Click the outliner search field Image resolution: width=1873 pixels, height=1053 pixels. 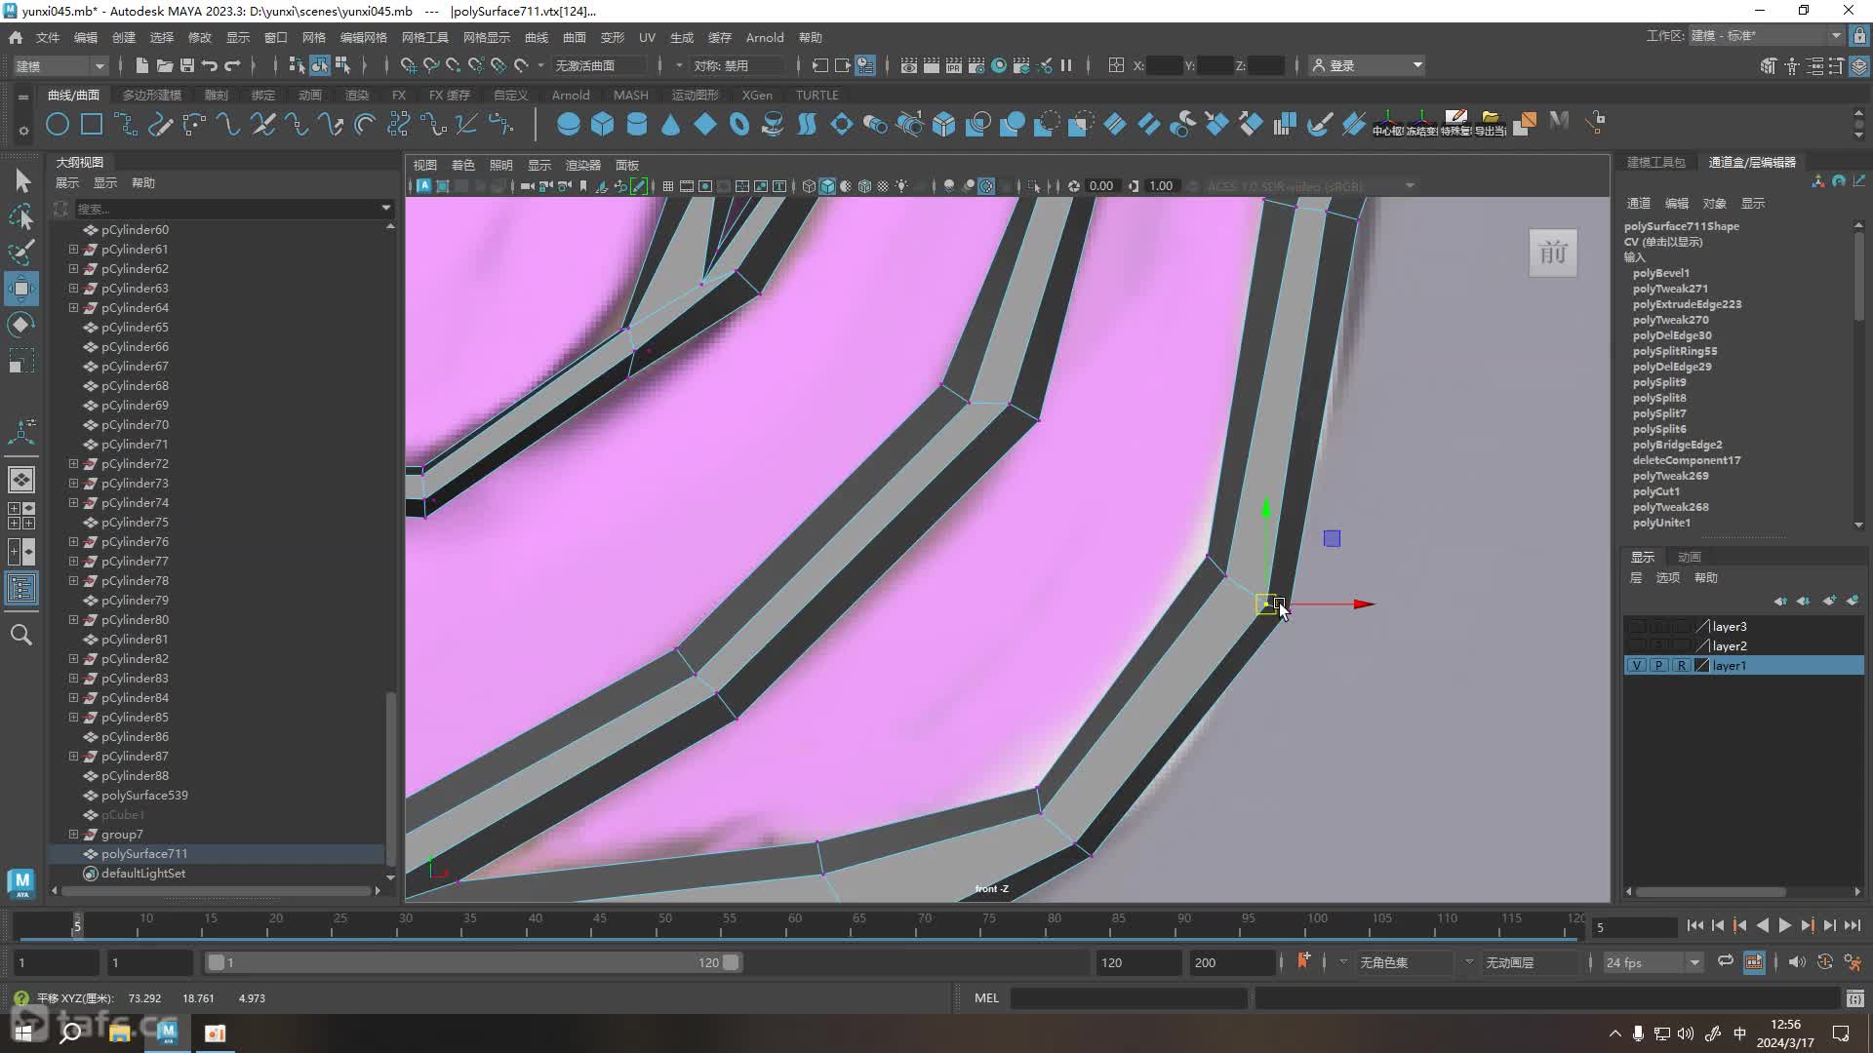pos(226,208)
